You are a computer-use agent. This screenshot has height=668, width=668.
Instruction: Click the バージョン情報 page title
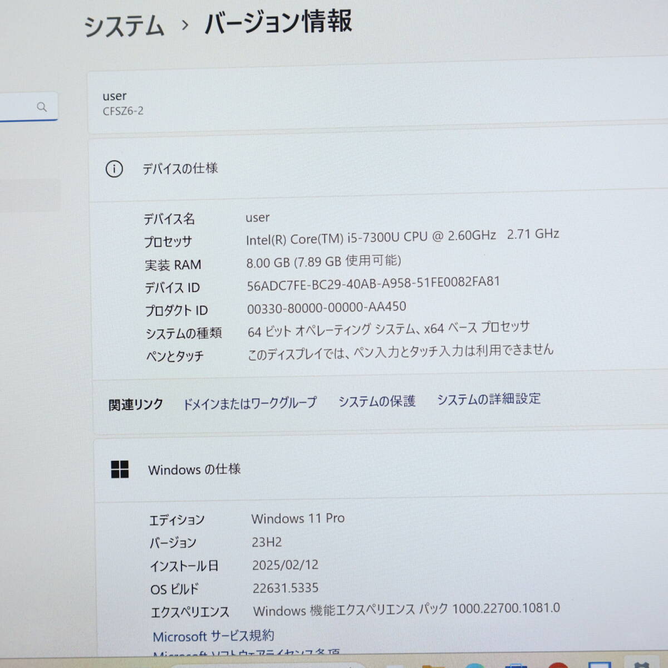[278, 23]
